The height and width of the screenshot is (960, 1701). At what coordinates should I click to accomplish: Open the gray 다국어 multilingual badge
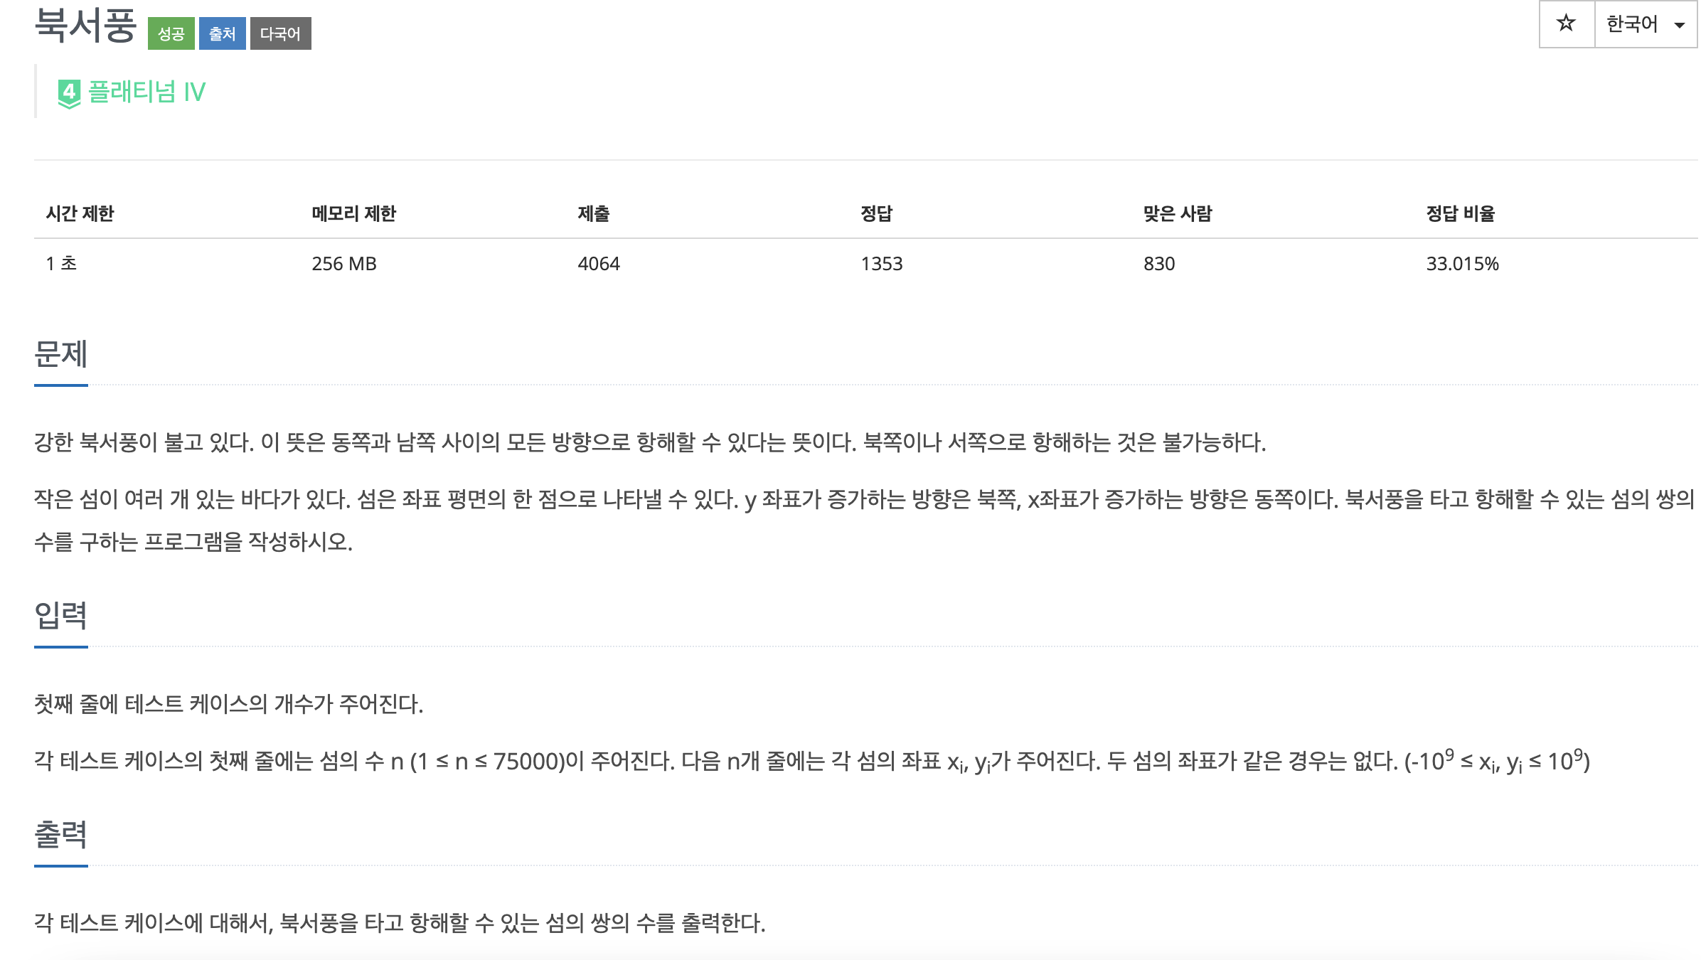coord(280,32)
